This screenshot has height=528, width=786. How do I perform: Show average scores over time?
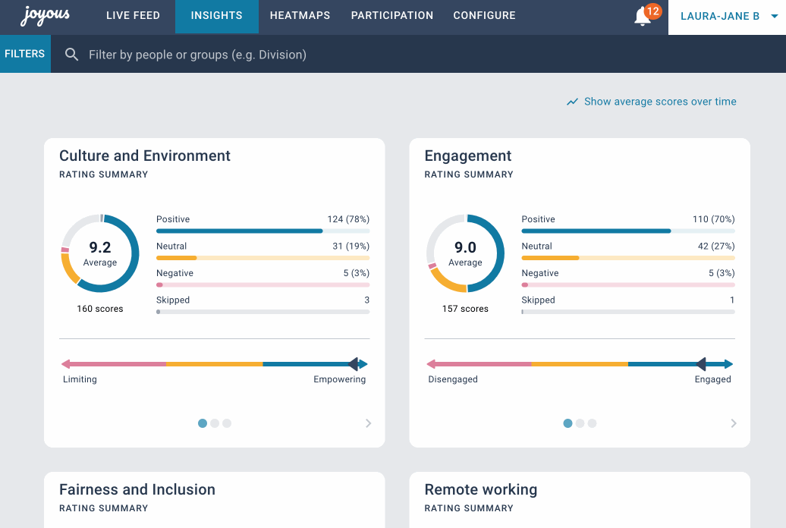652,102
